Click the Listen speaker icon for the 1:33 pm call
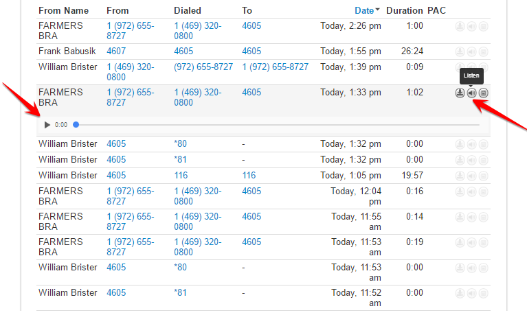Viewport: 527px width, 315px height. [x=471, y=93]
